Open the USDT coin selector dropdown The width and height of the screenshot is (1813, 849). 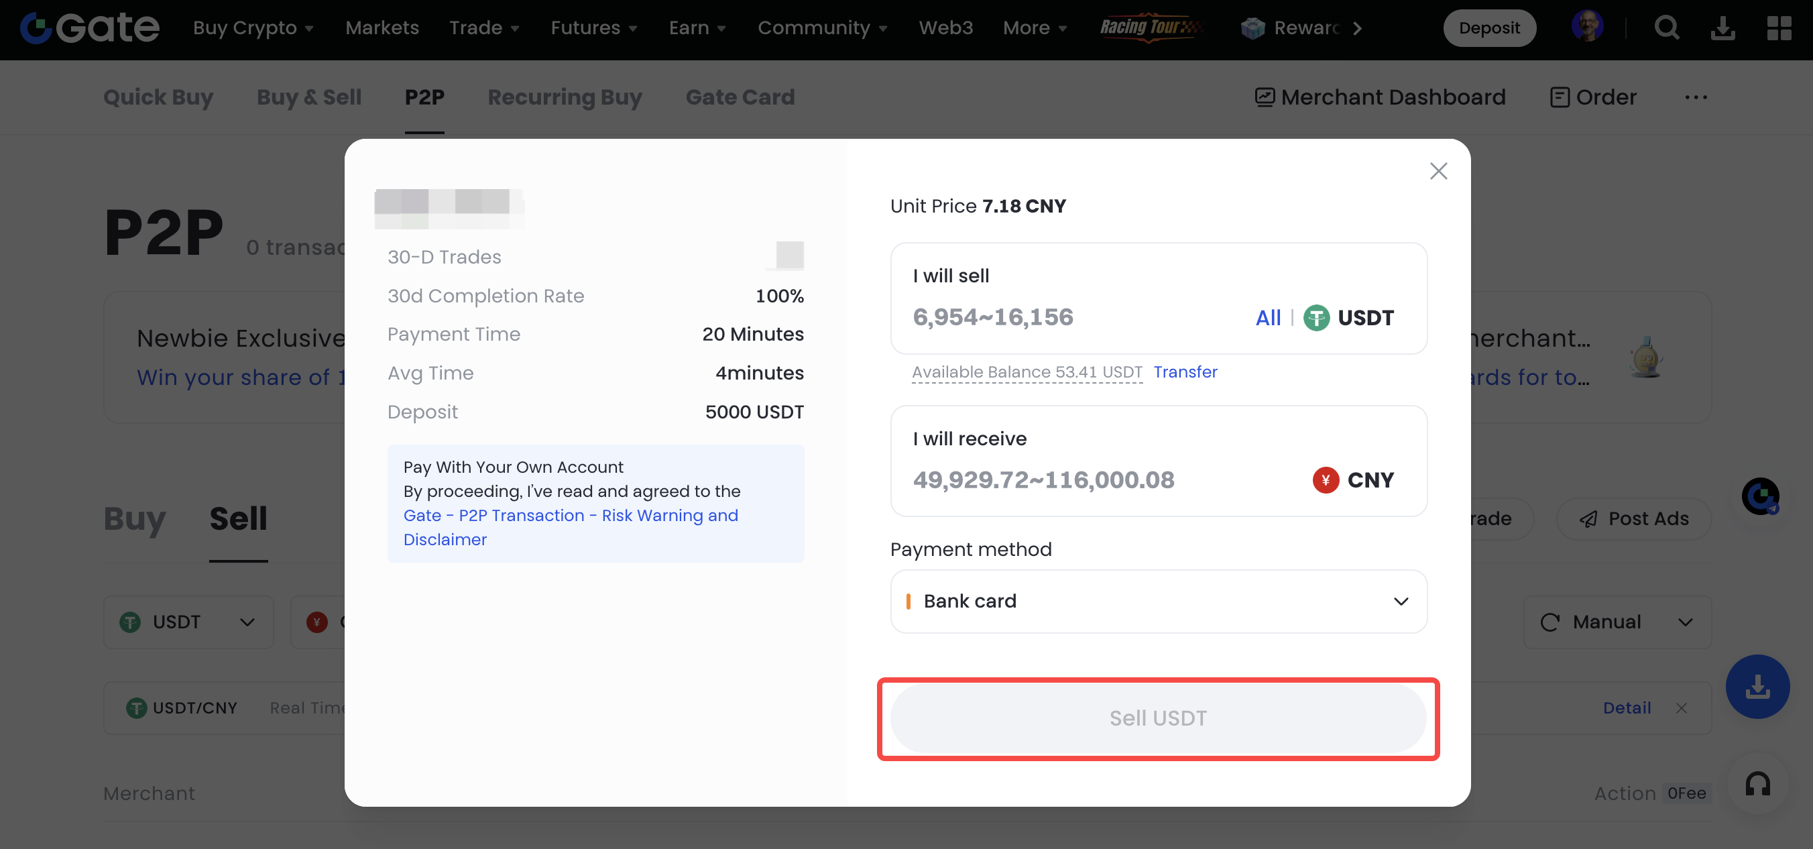(188, 622)
